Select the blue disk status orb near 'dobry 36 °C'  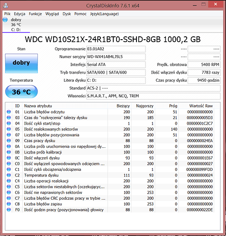5,20
